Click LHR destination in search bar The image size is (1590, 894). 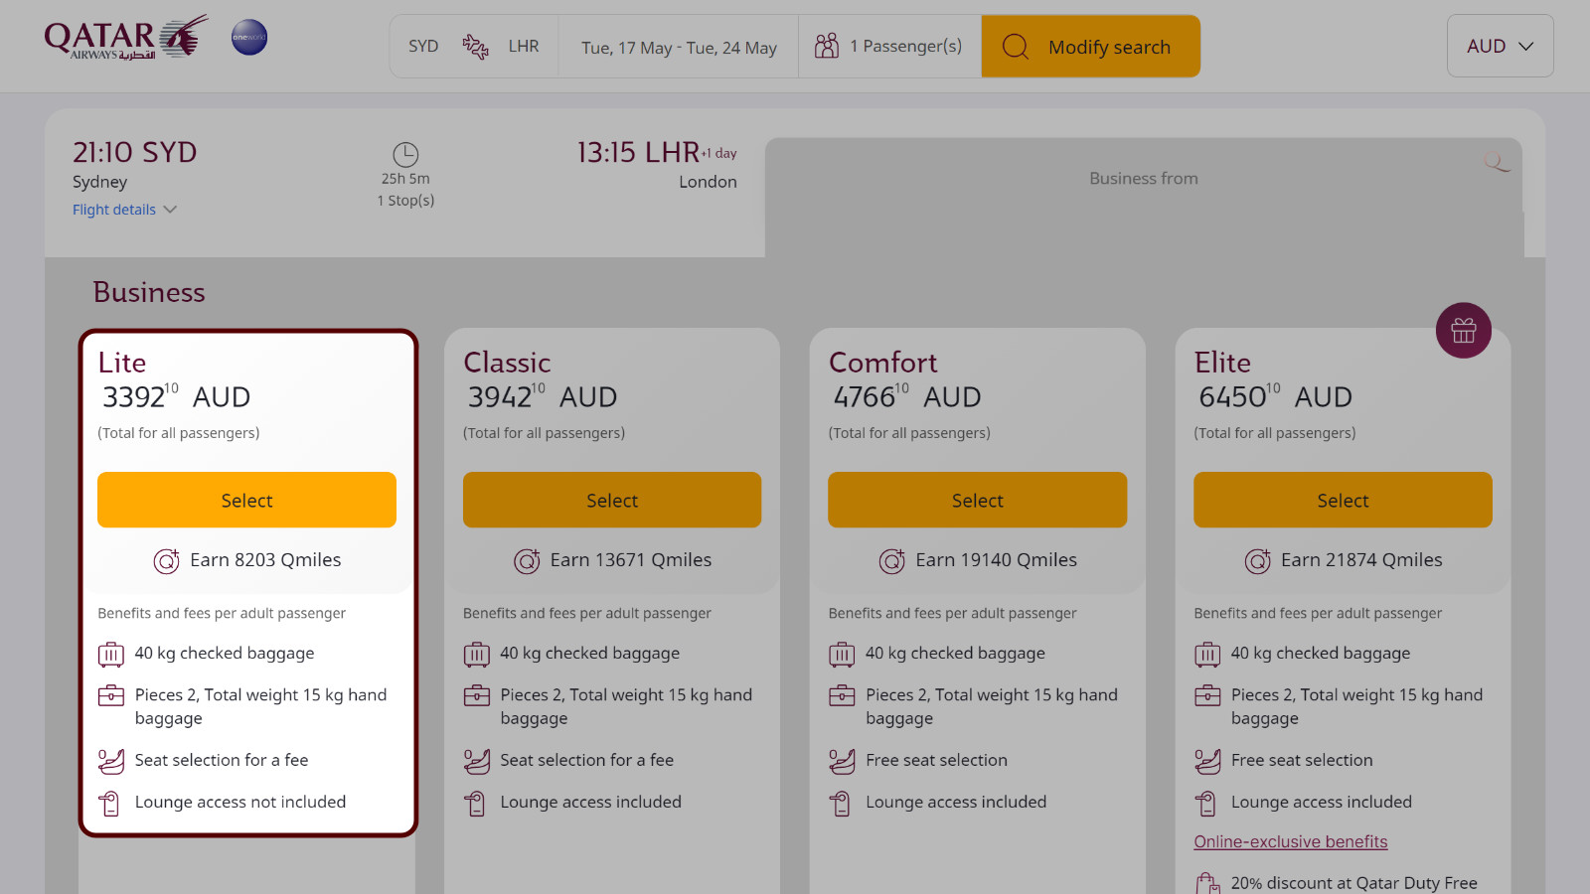pos(524,46)
